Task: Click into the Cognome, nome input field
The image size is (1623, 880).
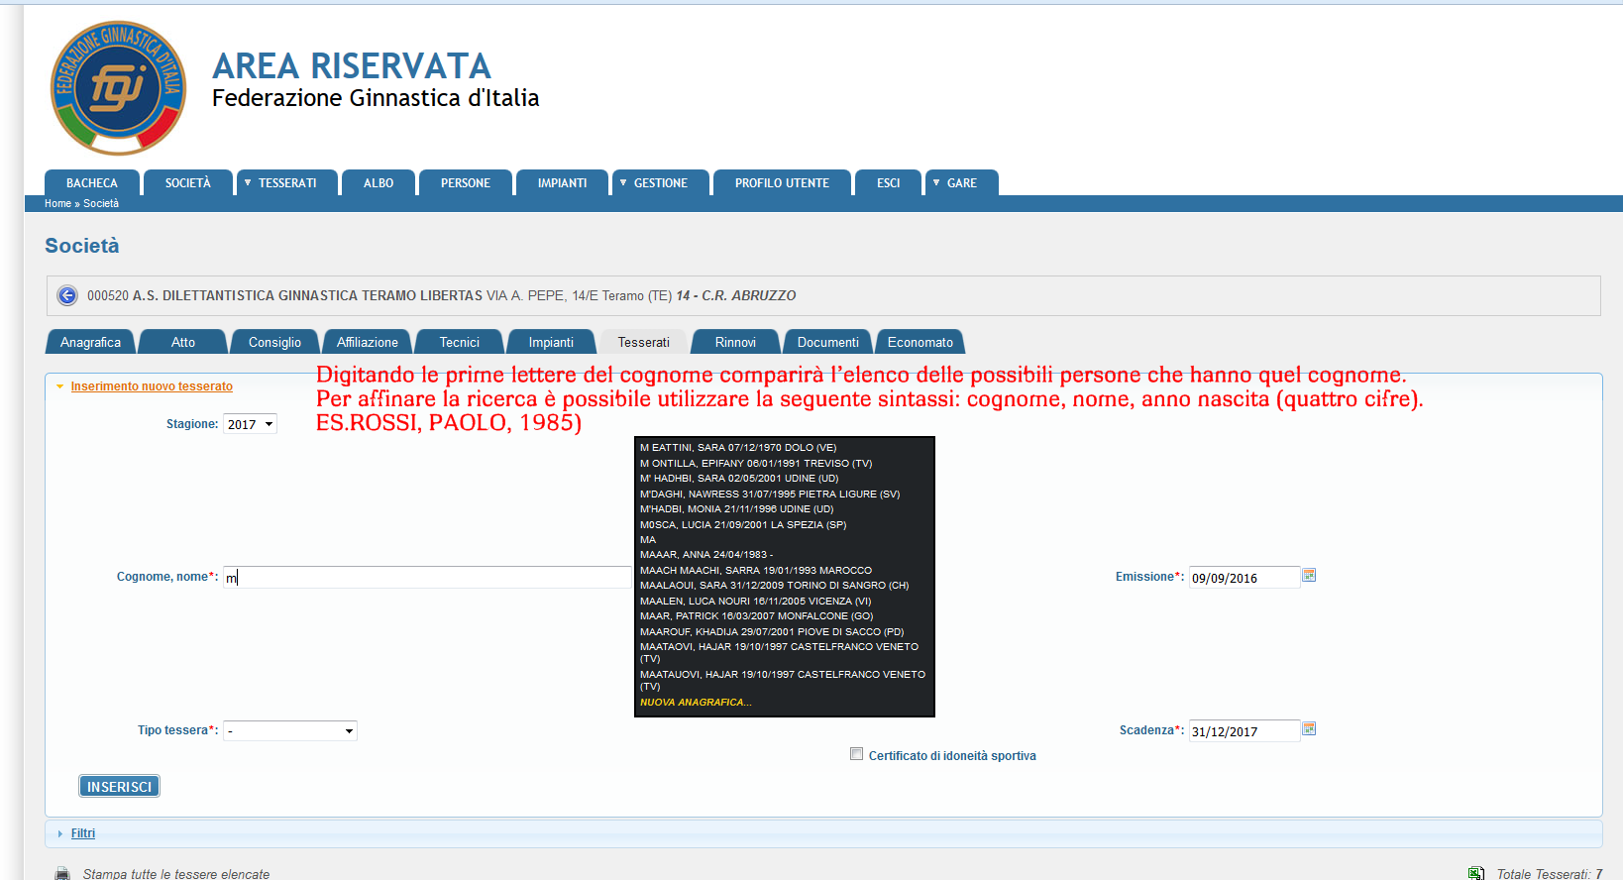Action: point(427,577)
